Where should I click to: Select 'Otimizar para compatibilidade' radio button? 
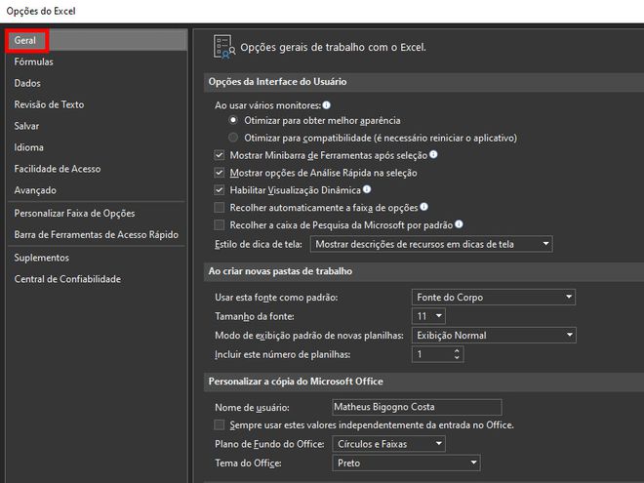coord(233,138)
